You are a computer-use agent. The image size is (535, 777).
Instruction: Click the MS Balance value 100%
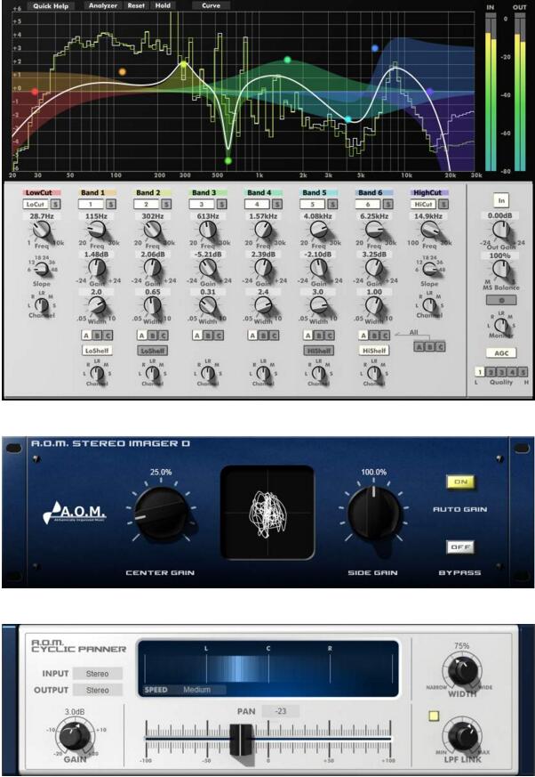click(499, 255)
